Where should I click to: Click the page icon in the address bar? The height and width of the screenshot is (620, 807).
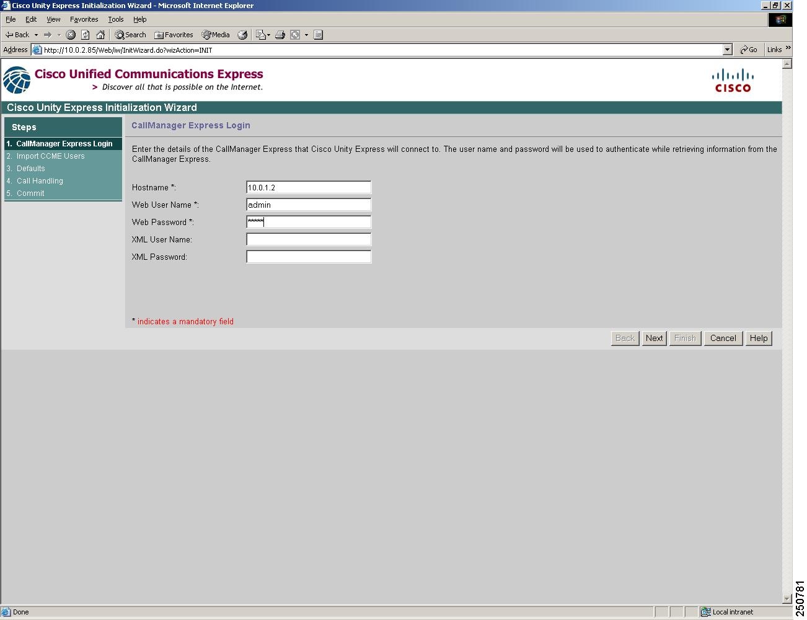pos(37,50)
